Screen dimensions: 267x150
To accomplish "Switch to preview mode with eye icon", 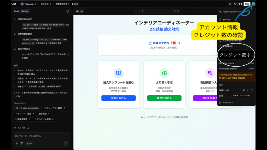I will [77, 11].
